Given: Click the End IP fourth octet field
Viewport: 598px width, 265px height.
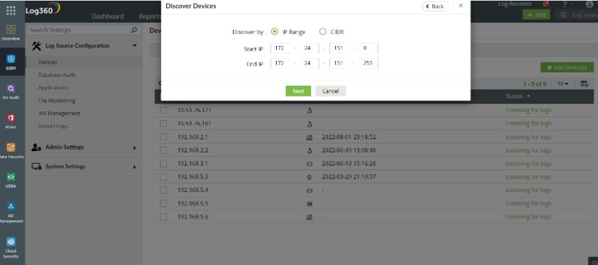Looking at the screenshot, I should 368,63.
